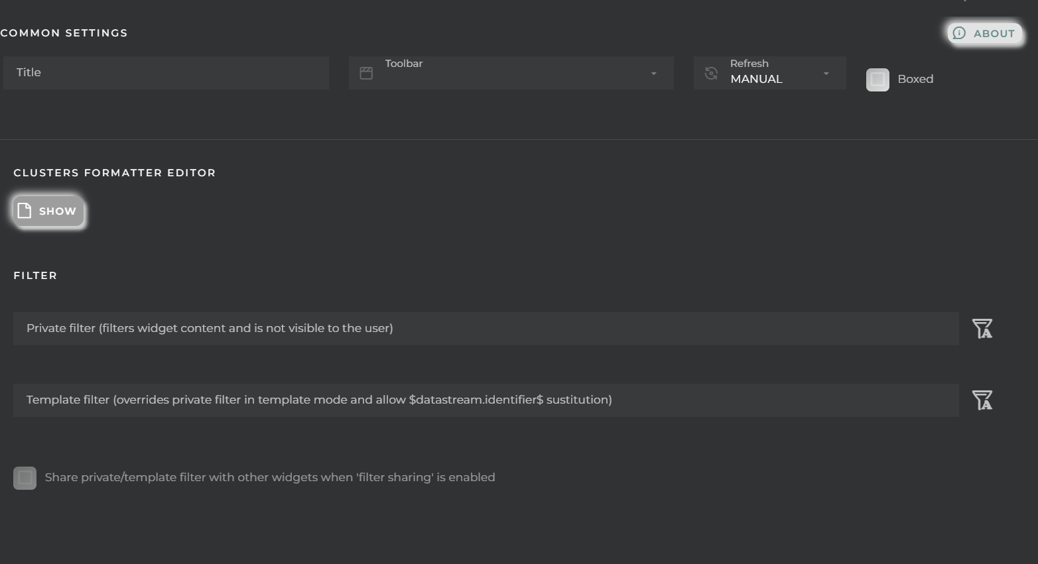Toggle the share private/template filter checkbox
This screenshot has height=564, width=1038.
[25, 478]
